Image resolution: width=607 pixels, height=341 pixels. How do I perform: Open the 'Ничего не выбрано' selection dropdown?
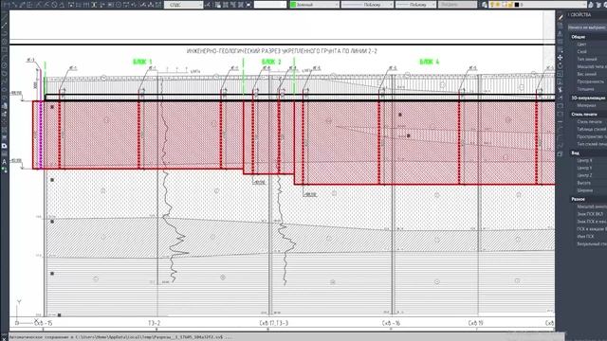coord(587,27)
